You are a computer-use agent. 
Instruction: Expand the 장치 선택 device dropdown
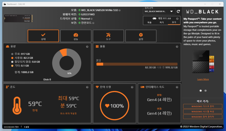pyautogui.click(x=159, y=11)
